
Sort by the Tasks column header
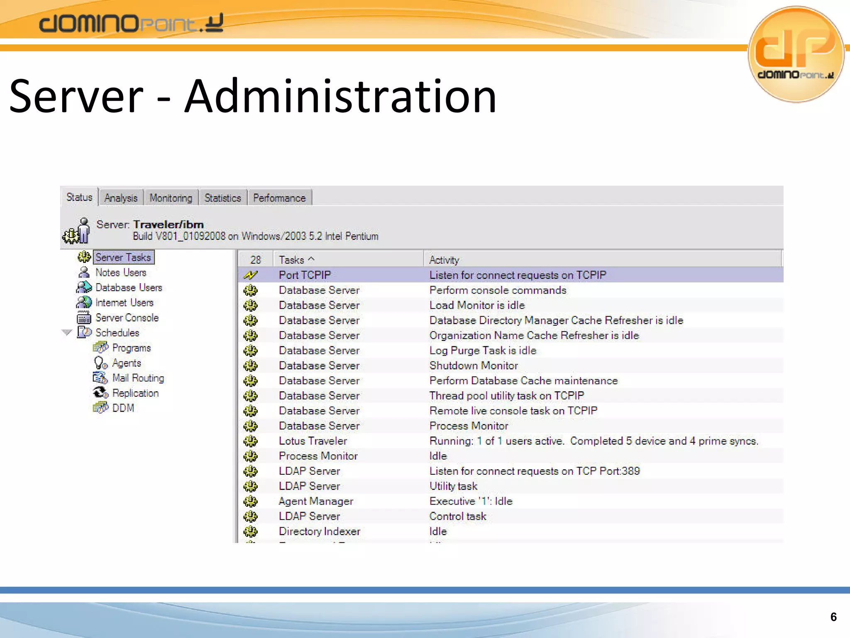[348, 260]
